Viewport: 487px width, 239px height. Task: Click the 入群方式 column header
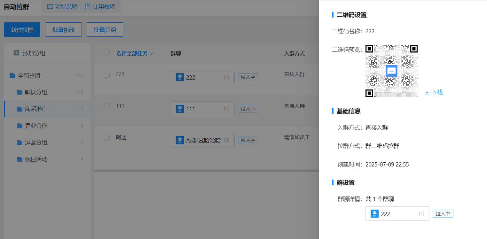pyautogui.click(x=295, y=53)
